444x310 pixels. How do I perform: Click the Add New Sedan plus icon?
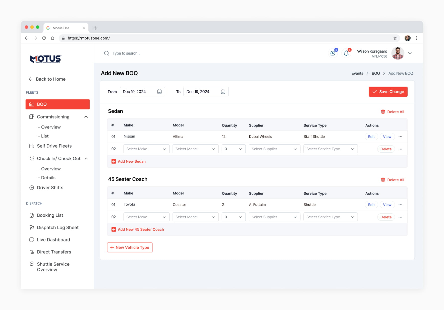[114, 161]
